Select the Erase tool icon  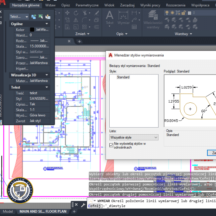coord(97,13)
